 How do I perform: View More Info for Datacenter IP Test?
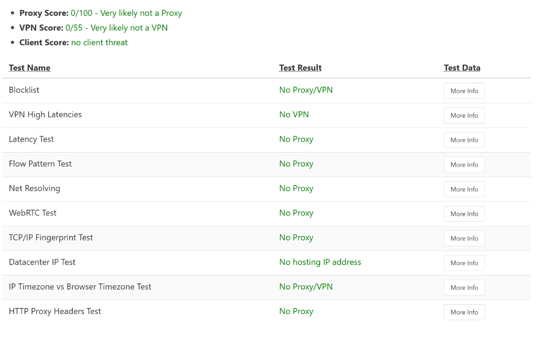464,263
